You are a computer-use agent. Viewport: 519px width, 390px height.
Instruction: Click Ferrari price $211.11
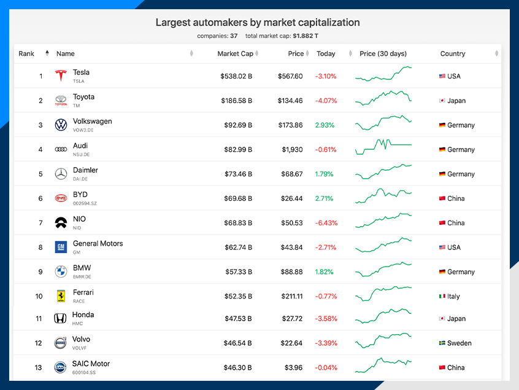292,296
